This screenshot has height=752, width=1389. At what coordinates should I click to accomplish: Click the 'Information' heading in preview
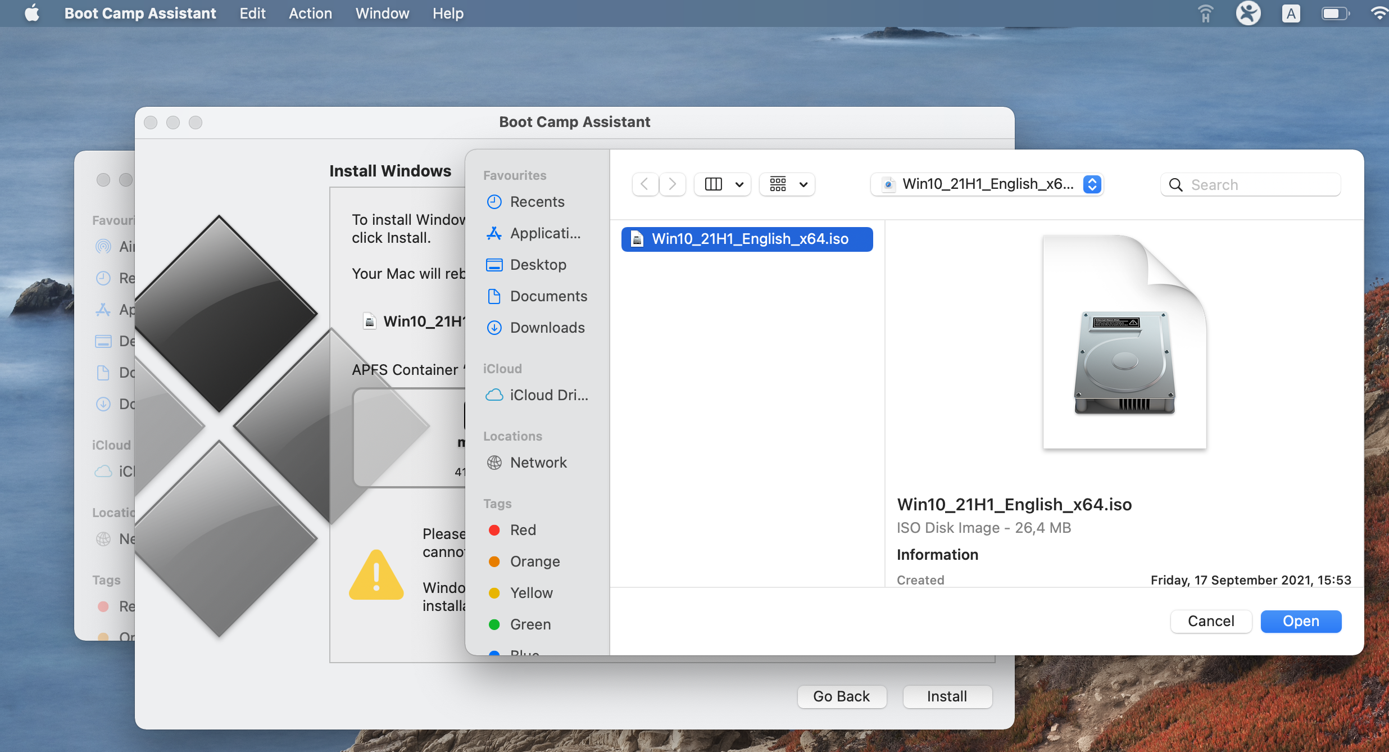coord(938,555)
